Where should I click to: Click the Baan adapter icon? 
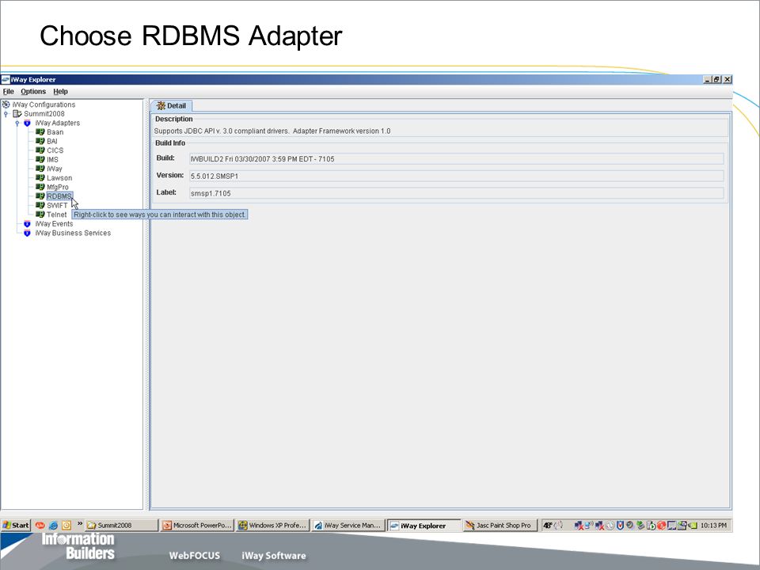point(40,132)
